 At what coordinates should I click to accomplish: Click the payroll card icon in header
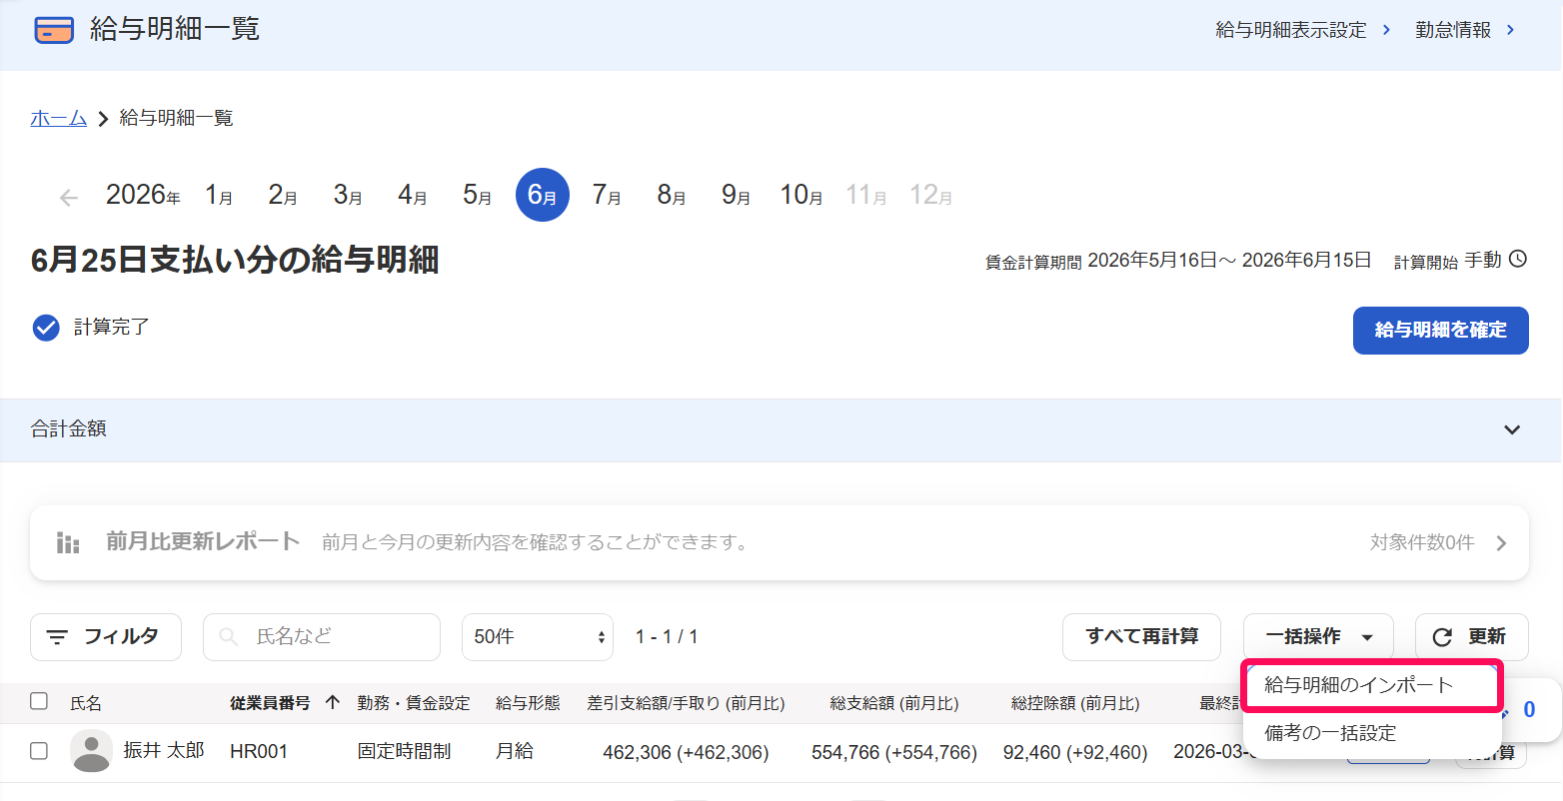(x=54, y=30)
